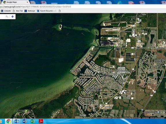Viewport: 166px width, 124px height.
Task: Open the Search Resumes bookmark
Action: pos(47,11)
